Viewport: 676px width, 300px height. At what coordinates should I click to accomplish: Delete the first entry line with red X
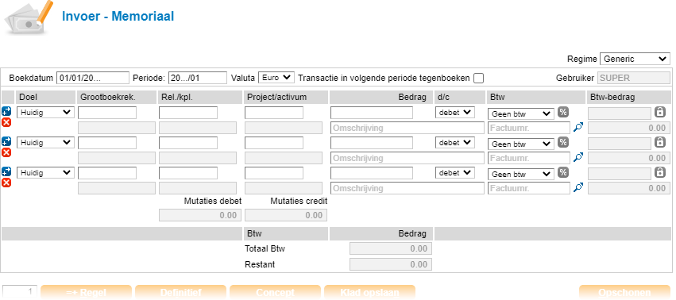coord(6,123)
